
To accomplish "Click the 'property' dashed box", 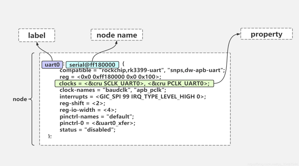I will (x=266, y=34).
